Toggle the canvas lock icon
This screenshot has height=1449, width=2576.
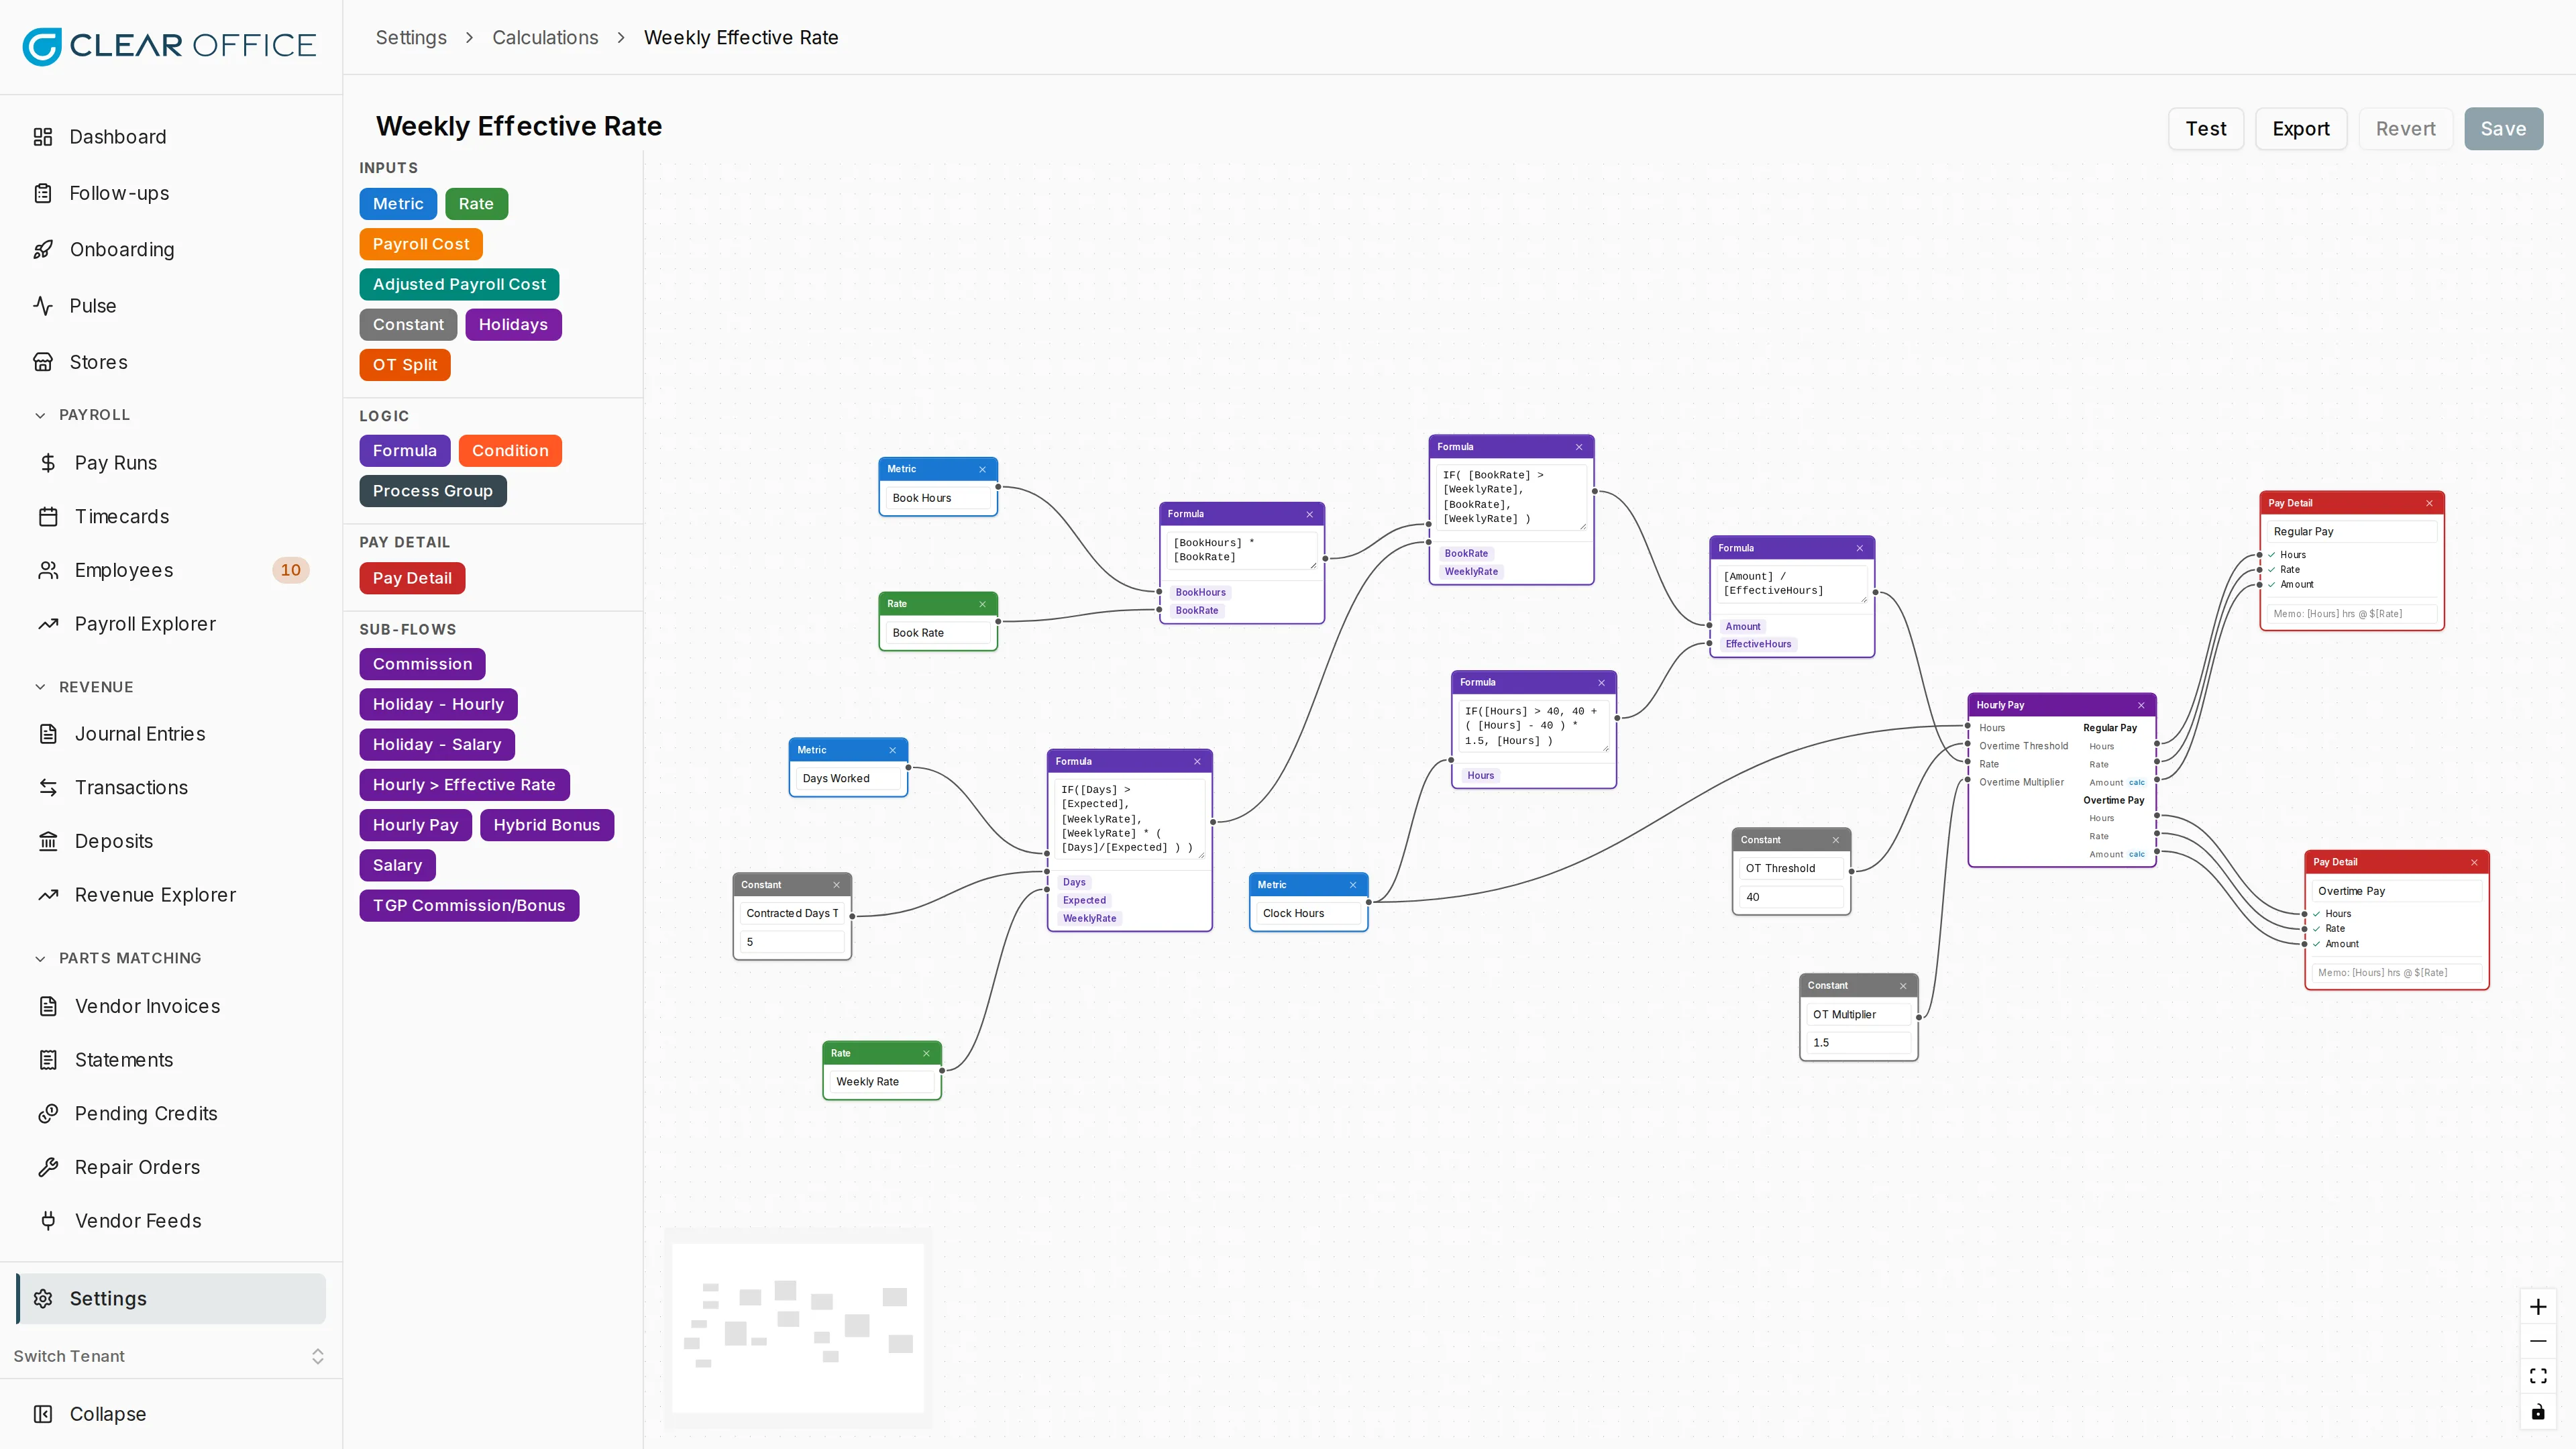2538,1411
